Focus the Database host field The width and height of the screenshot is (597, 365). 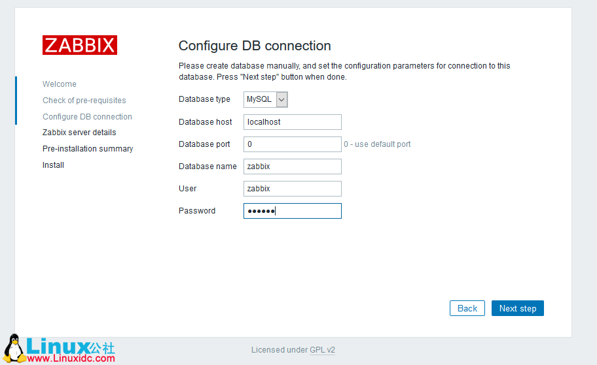(x=293, y=122)
